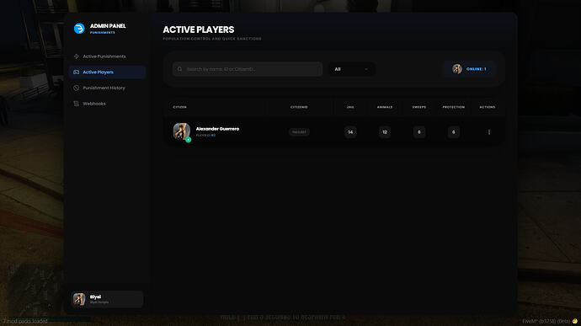Select Alexander Guerrero player name
Screen dimensions: 581x326
click(217, 129)
